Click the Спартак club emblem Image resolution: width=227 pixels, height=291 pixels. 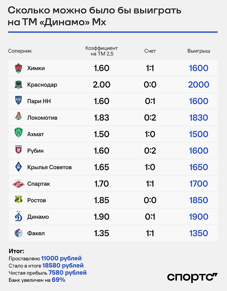pyautogui.click(x=19, y=184)
